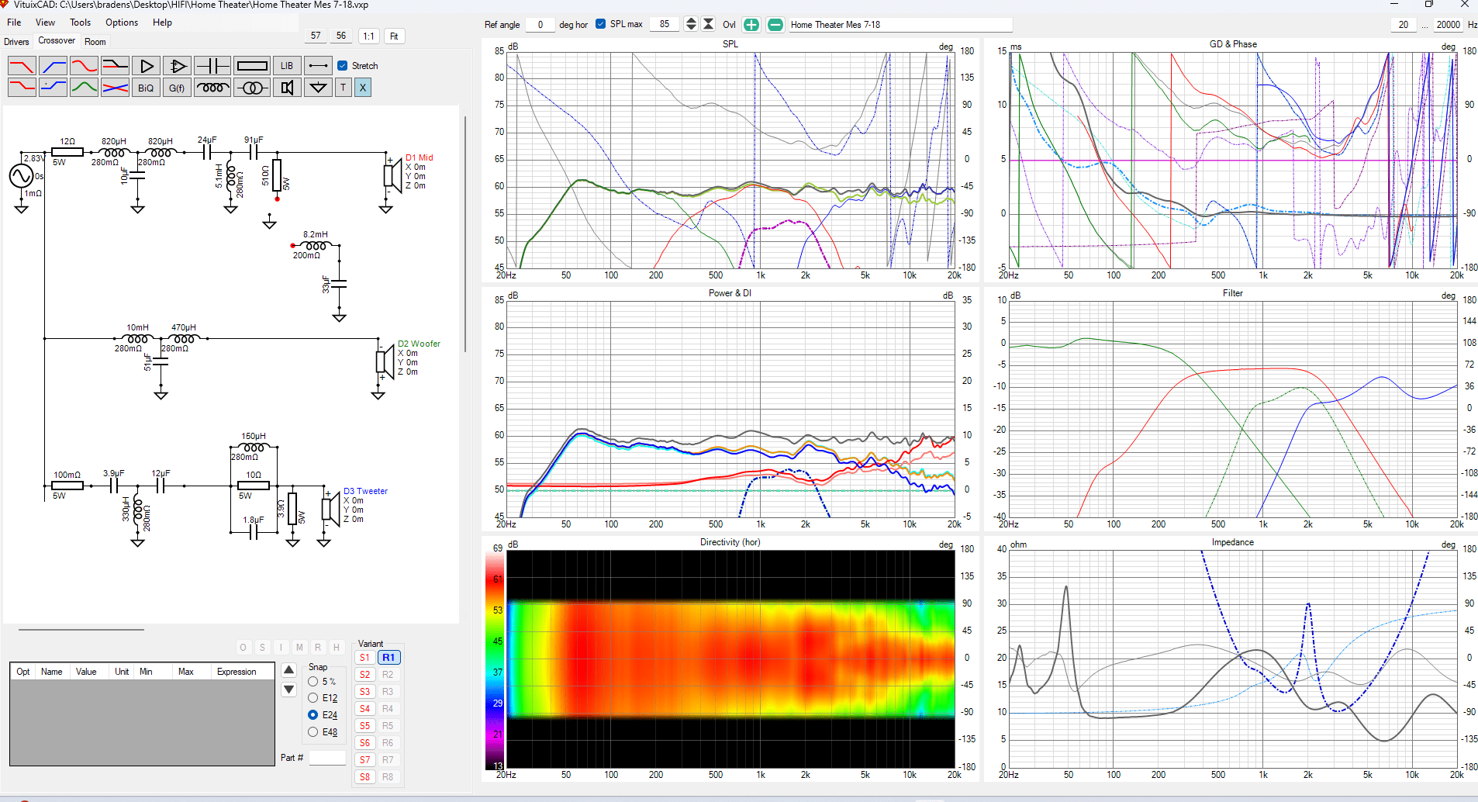1478x802 pixels.
Task: Select the wire connection tool
Action: (318, 66)
